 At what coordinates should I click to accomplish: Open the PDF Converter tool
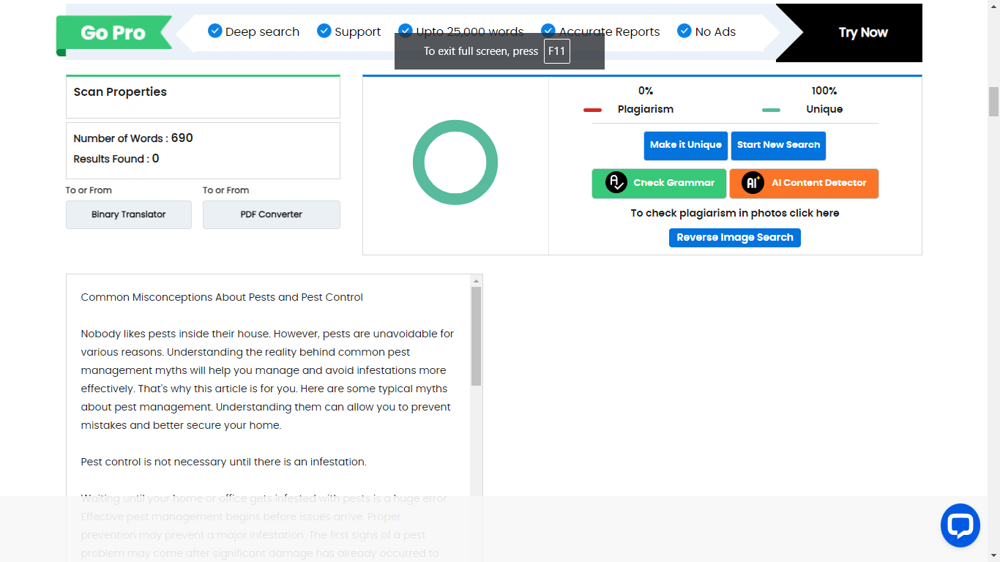tap(272, 214)
